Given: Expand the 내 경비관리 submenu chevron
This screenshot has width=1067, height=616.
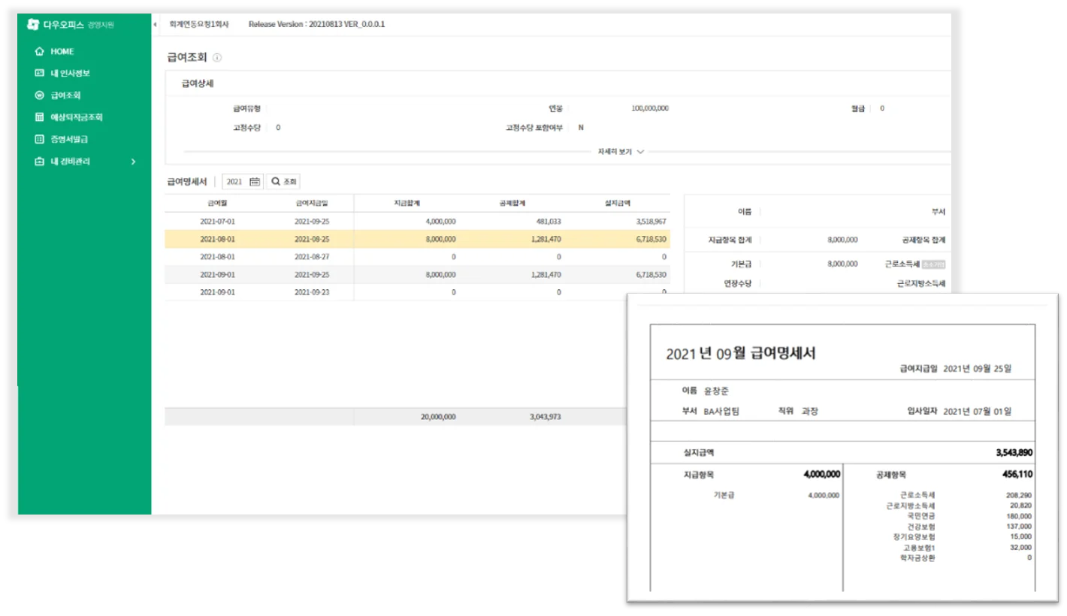Looking at the screenshot, I should point(133,162).
